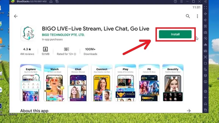This screenshot has width=219, height=123.
Task: Click the BlueStacks home icon in title bar
Action: [51, 2]
